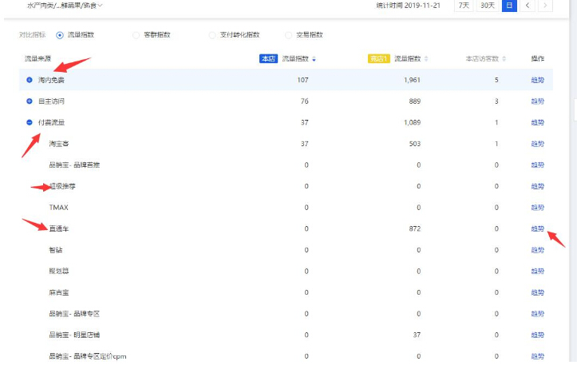This screenshot has height=365, width=577.
Task: Open the 水产肉类 category dropdown
Action: [x=64, y=6]
